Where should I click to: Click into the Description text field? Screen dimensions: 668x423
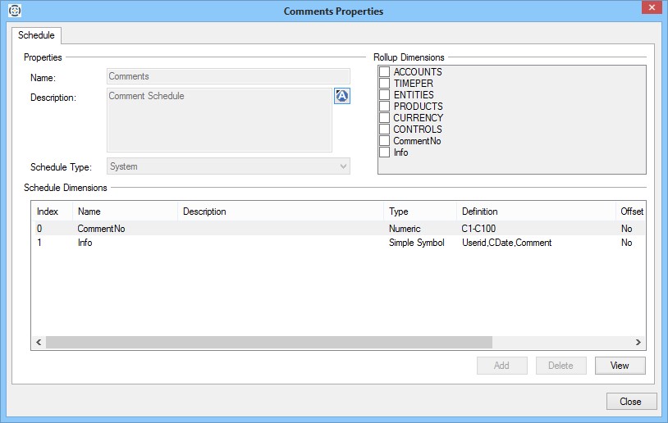point(219,120)
